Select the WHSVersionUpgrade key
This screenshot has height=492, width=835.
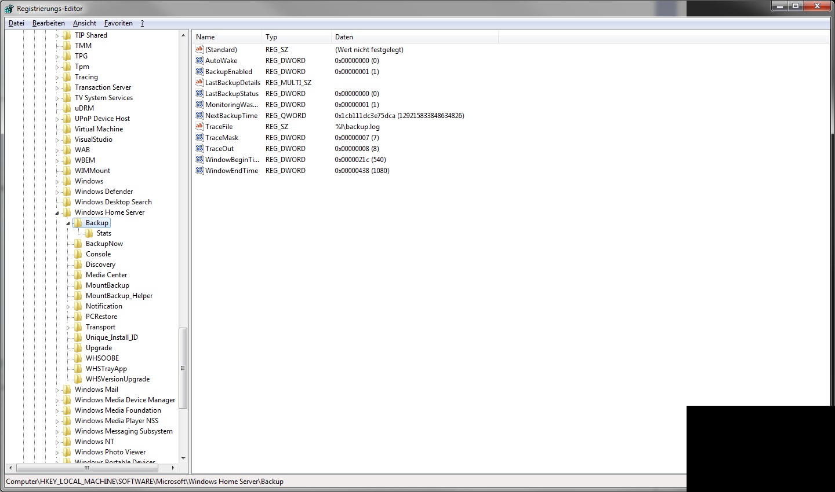118,379
